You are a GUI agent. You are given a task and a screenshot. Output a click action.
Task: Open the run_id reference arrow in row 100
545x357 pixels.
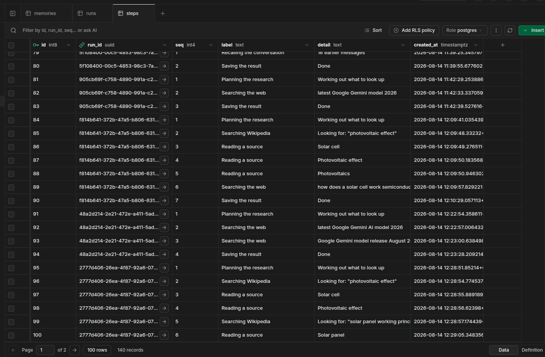pos(164,335)
